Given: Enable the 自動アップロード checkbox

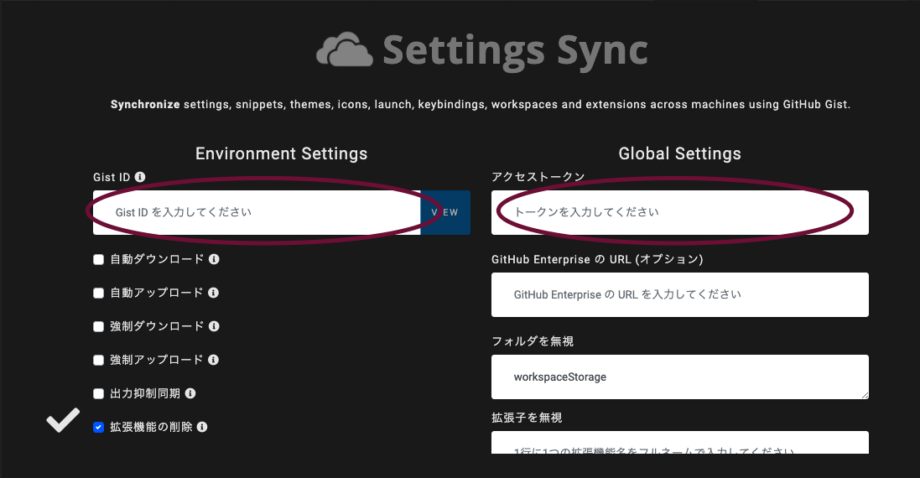Looking at the screenshot, I should [99, 293].
